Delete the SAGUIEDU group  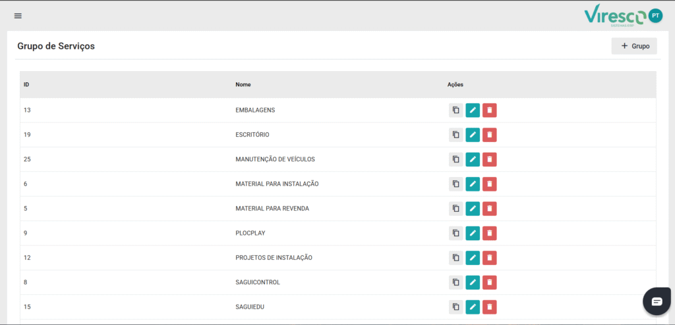(x=489, y=307)
